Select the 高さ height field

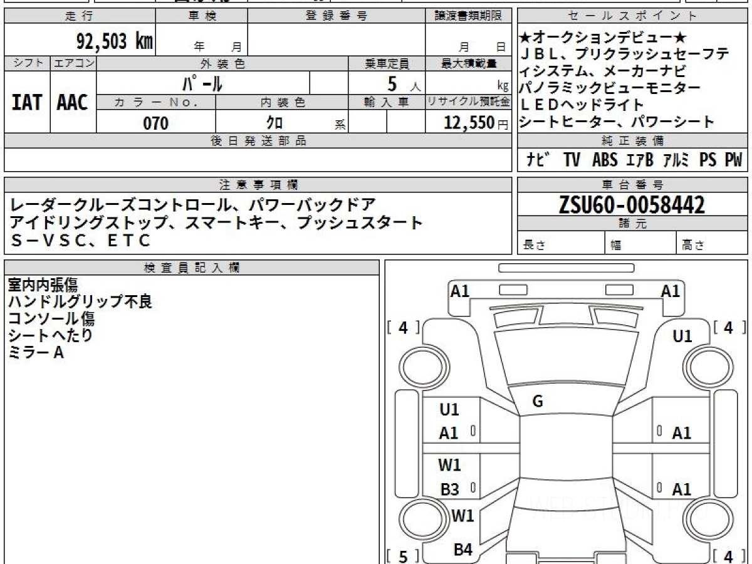[x=712, y=244]
